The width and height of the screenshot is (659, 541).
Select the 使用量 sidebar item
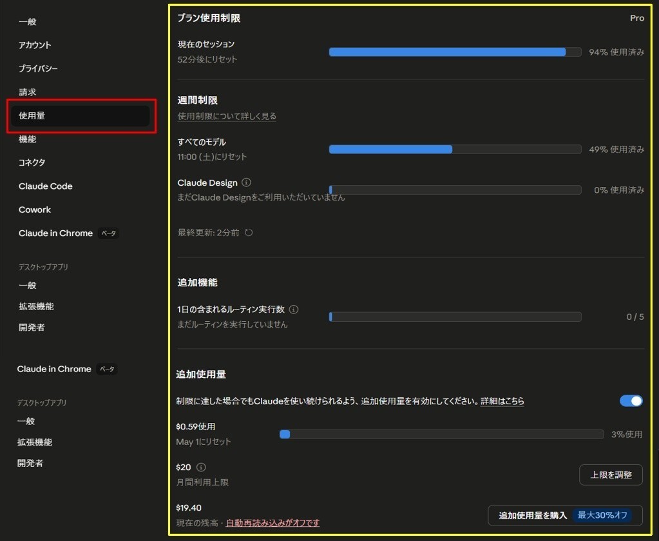81,115
